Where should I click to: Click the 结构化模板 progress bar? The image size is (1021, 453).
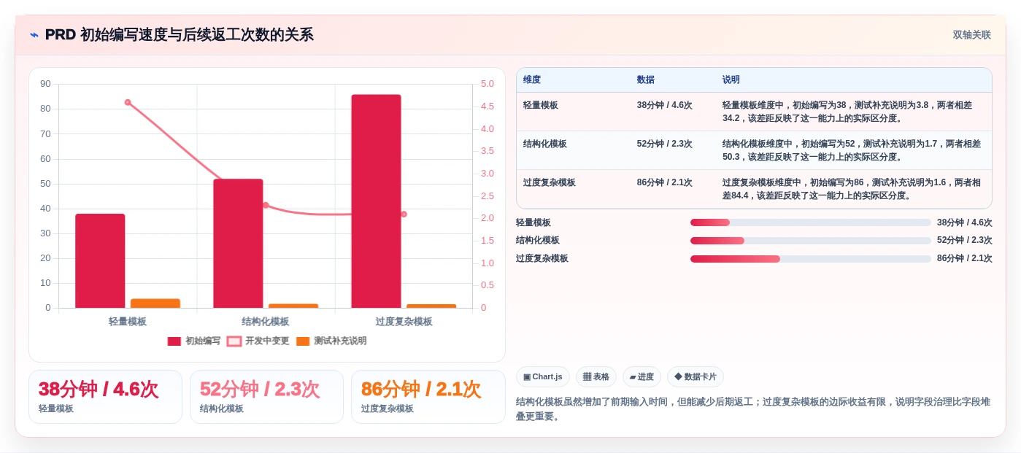[x=810, y=240]
